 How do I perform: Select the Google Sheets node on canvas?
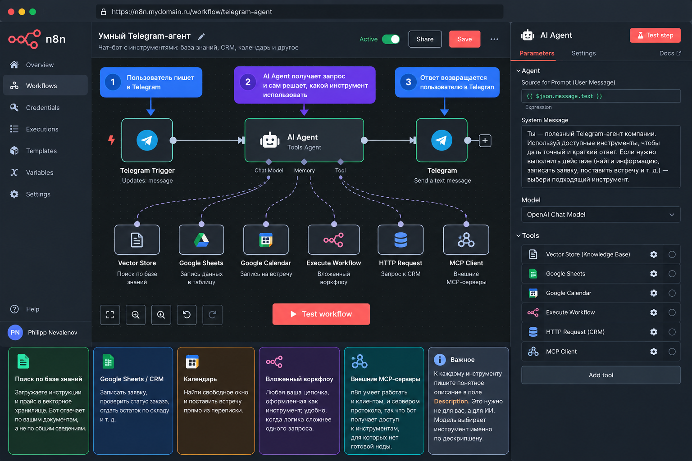201,240
